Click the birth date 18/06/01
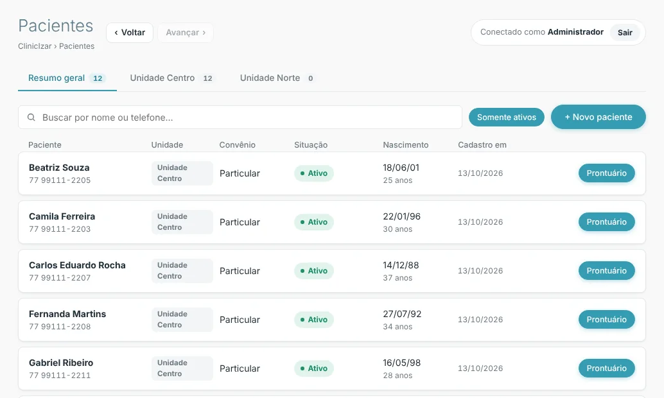 coord(401,168)
